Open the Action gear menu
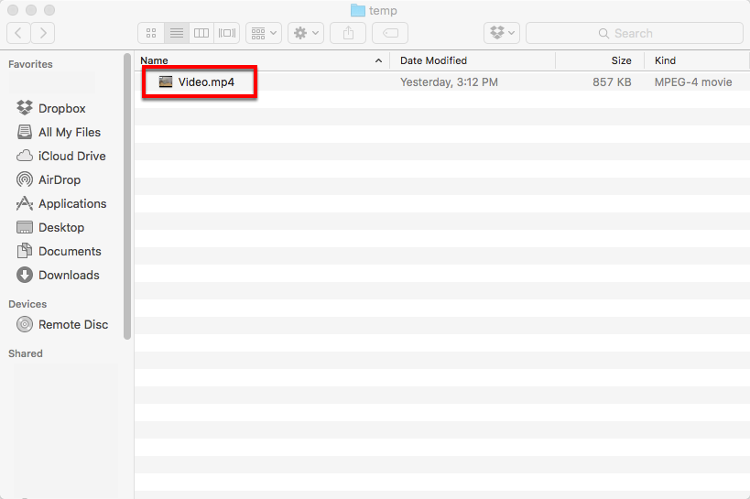This screenshot has width=750, height=499. click(x=306, y=33)
